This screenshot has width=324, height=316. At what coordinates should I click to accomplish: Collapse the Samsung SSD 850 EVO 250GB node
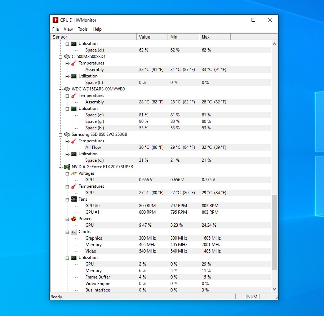click(x=60, y=135)
